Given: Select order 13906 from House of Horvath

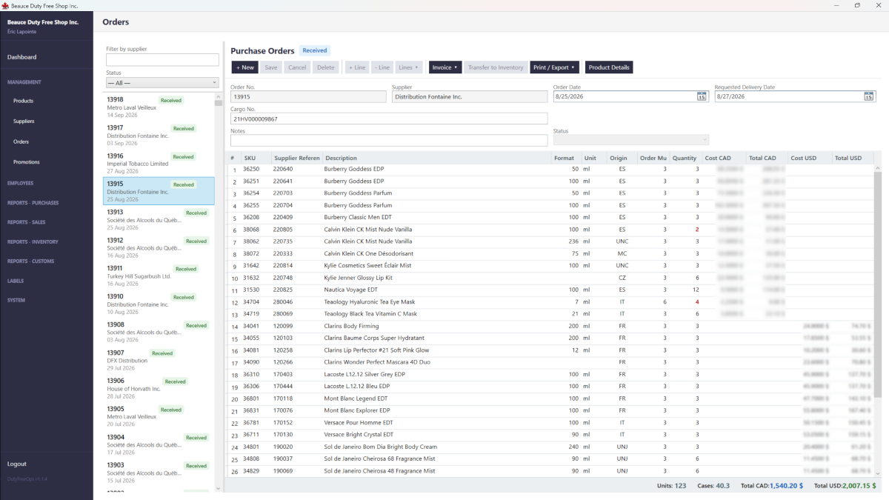Looking at the screenshot, I should [x=159, y=388].
